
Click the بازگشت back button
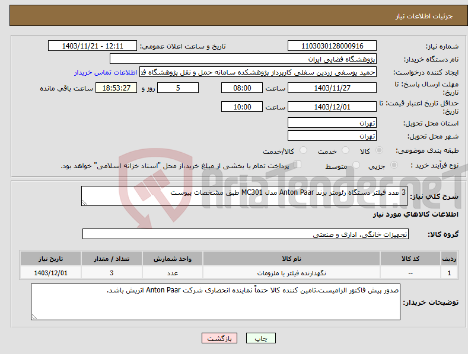click(x=219, y=338)
